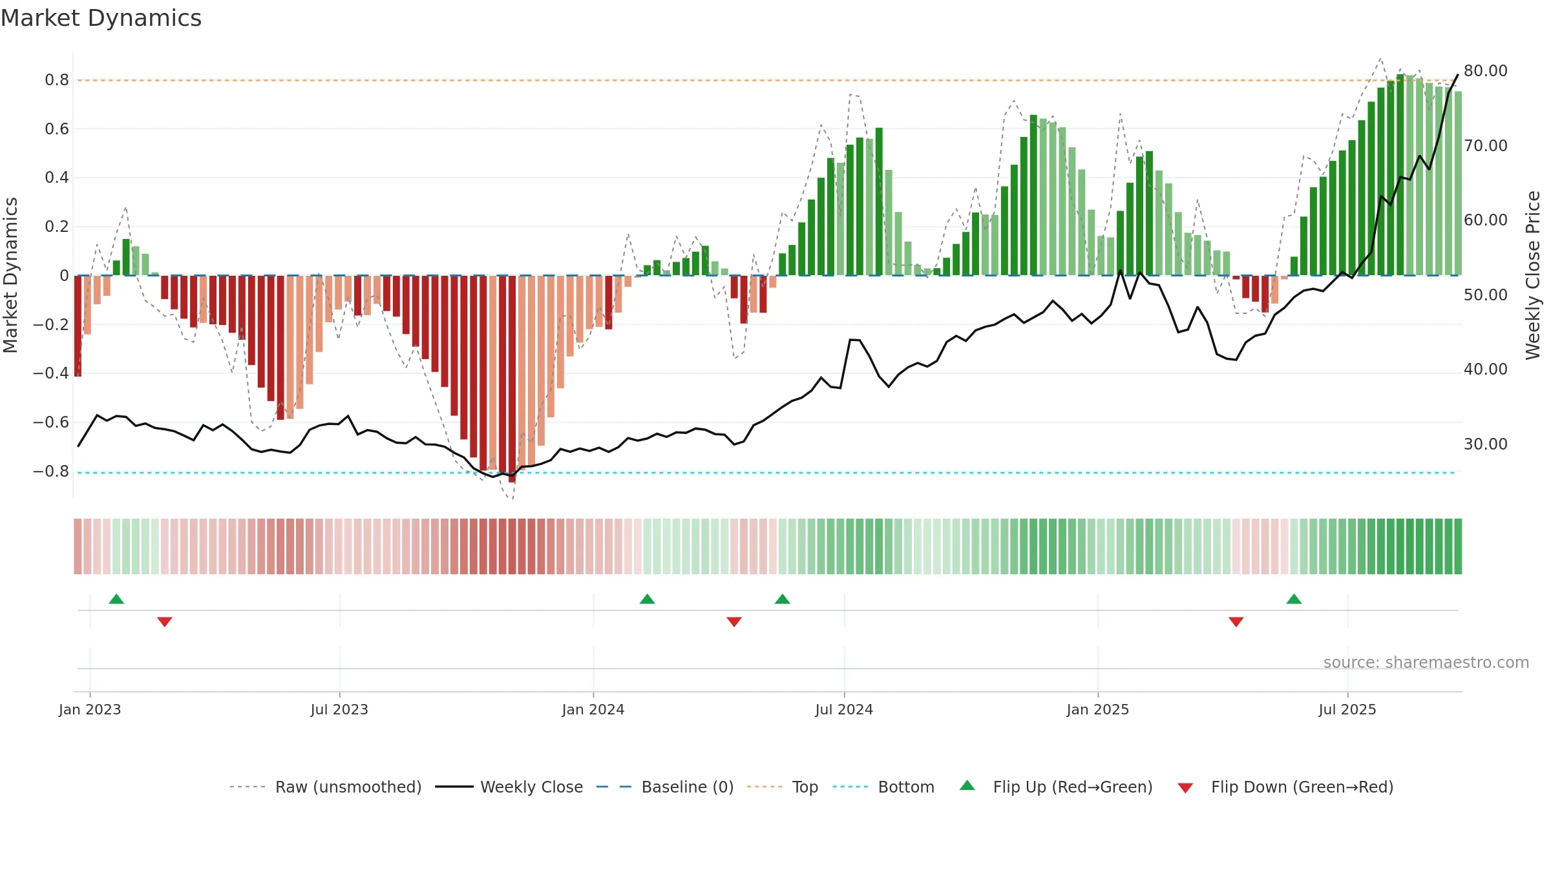Screen dimensions: 1551x872
Task: Click the flip-up marker just before Jul 2024
Action: (783, 599)
